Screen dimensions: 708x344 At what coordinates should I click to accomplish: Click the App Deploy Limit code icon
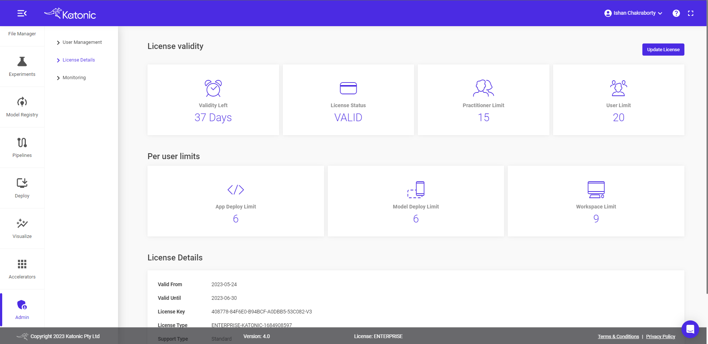pyautogui.click(x=236, y=190)
